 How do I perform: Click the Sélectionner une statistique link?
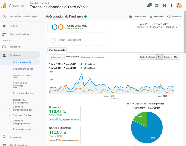click(x=92, y=57)
